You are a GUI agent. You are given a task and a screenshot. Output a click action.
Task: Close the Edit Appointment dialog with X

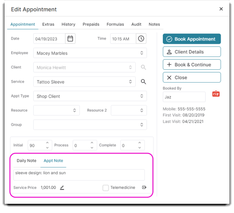221,9
